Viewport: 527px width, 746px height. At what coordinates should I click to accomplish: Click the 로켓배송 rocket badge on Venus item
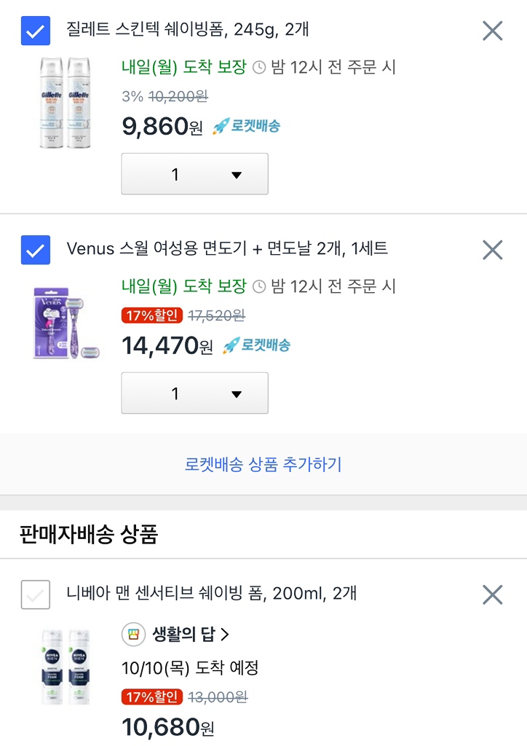[257, 345]
